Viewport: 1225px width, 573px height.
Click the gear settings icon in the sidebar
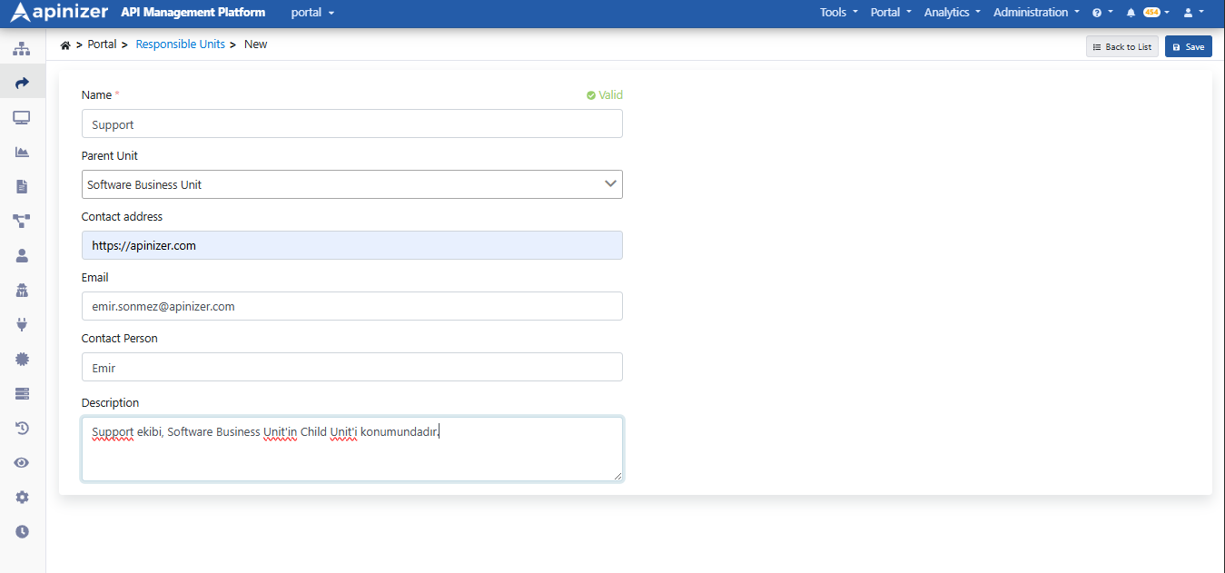pos(22,497)
